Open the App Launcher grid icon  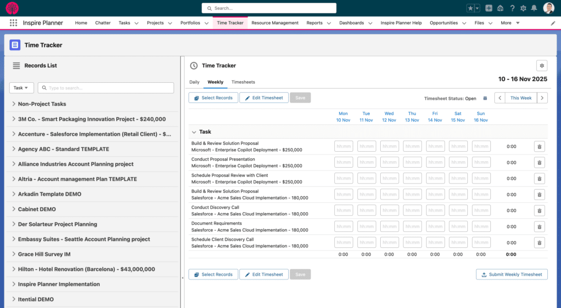click(13, 23)
